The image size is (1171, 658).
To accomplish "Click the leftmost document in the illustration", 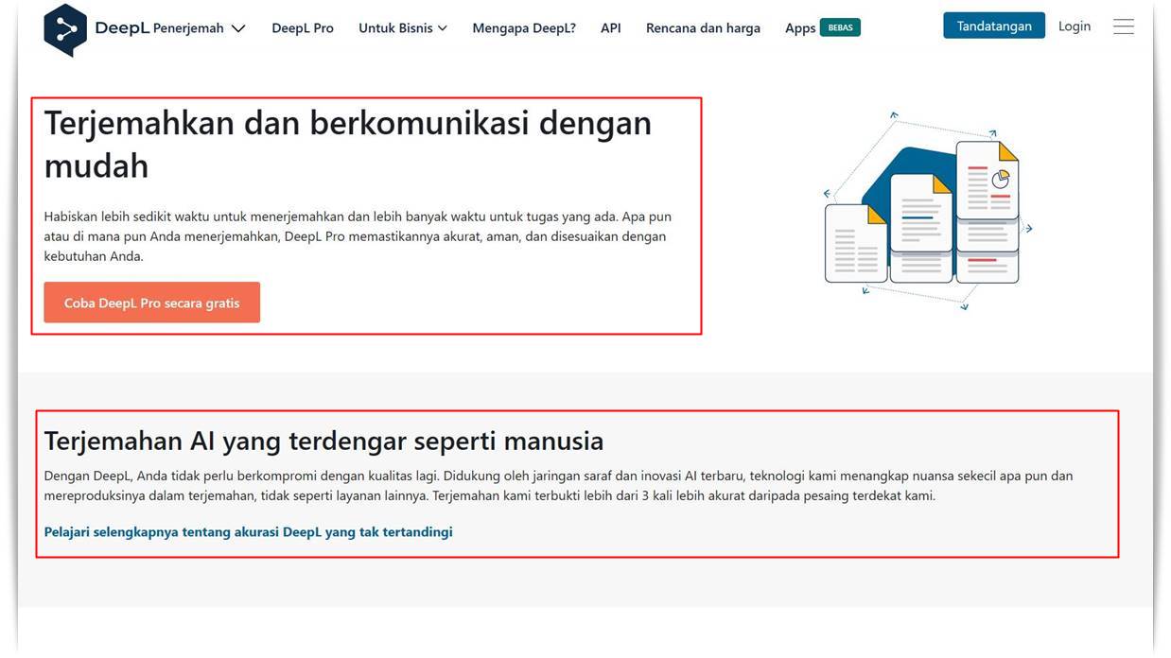I will [x=855, y=244].
